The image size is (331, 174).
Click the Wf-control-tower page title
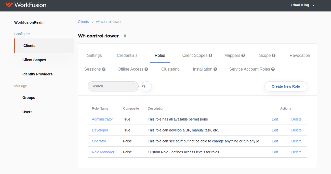pos(98,36)
